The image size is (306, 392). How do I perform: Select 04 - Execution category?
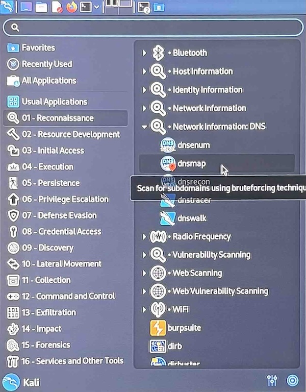[x=47, y=167]
